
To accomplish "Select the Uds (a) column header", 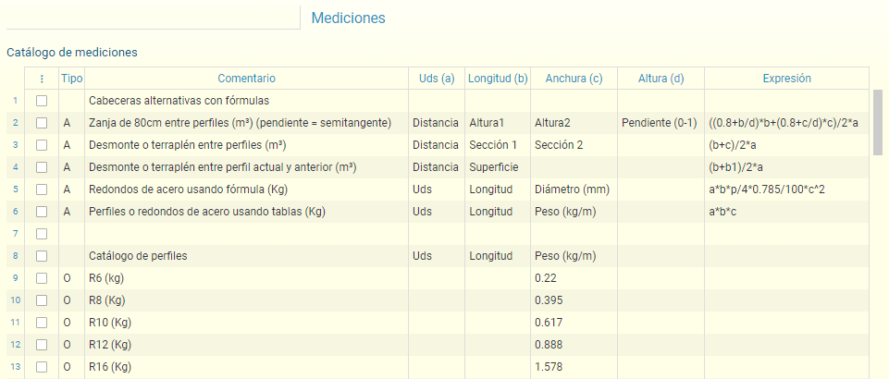I will (437, 79).
